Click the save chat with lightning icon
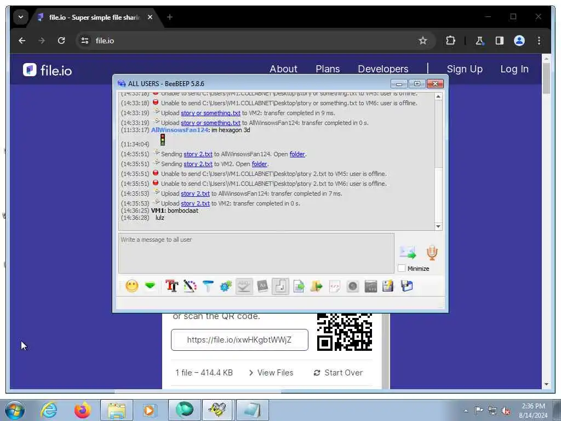Image resolution: width=561 pixels, height=421 pixels. [388, 286]
